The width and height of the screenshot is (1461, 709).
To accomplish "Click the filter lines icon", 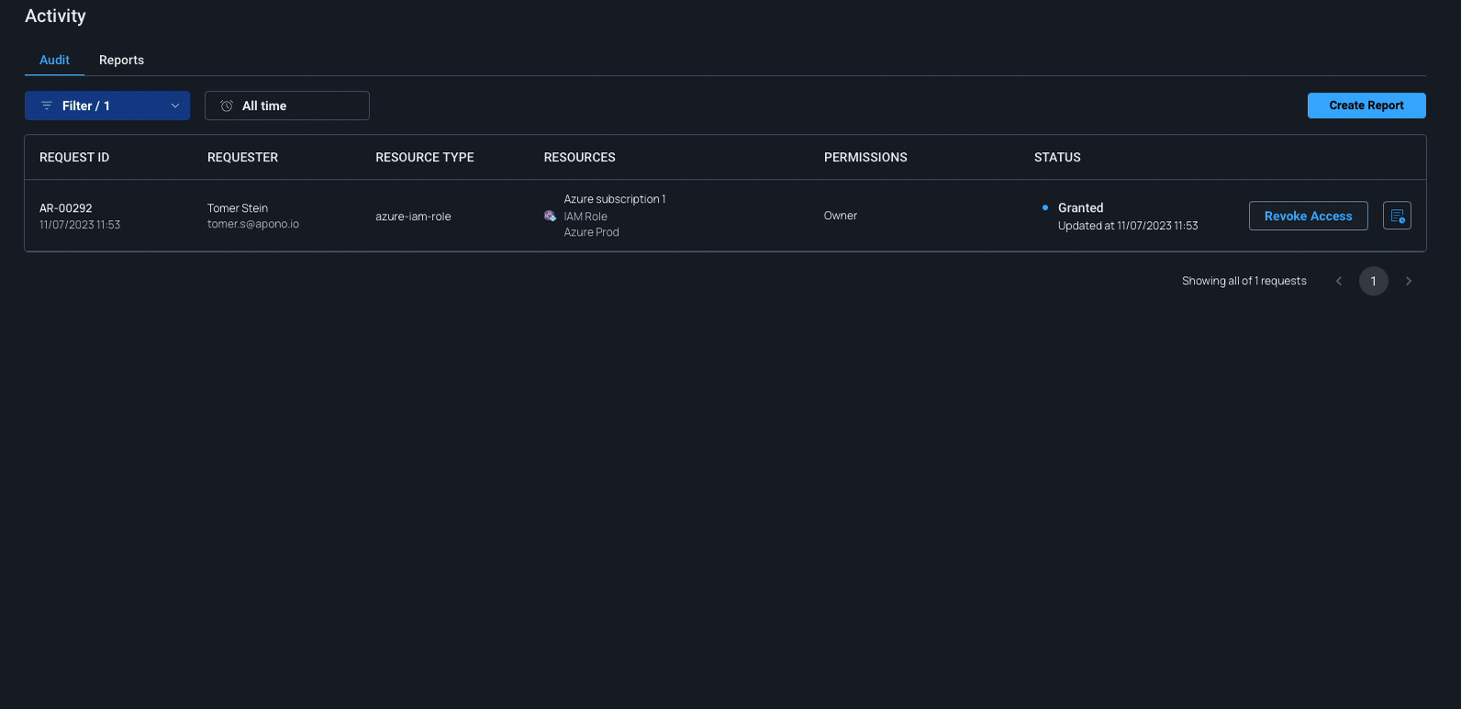I will click(47, 105).
